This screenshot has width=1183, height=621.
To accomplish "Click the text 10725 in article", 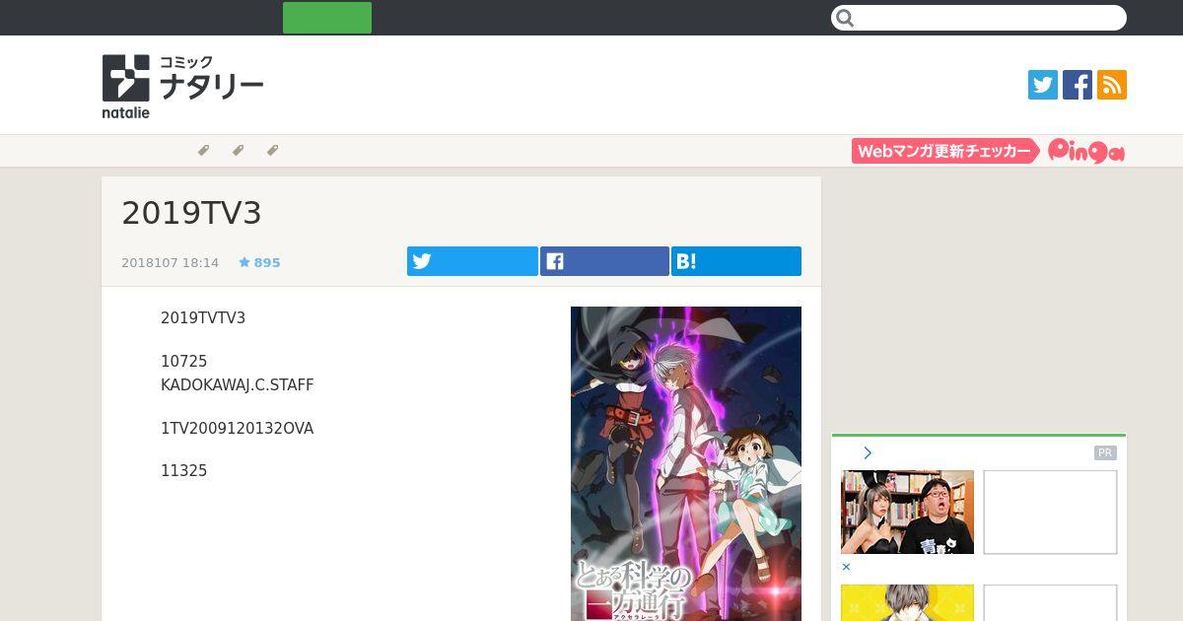I will click(184, 362).
